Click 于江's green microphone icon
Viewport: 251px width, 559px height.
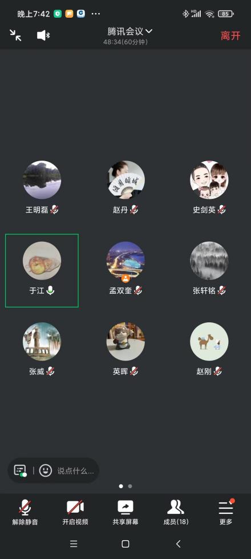(51, 290)
